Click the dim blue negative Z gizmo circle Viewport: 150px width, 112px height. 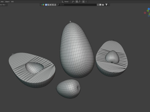149,16
